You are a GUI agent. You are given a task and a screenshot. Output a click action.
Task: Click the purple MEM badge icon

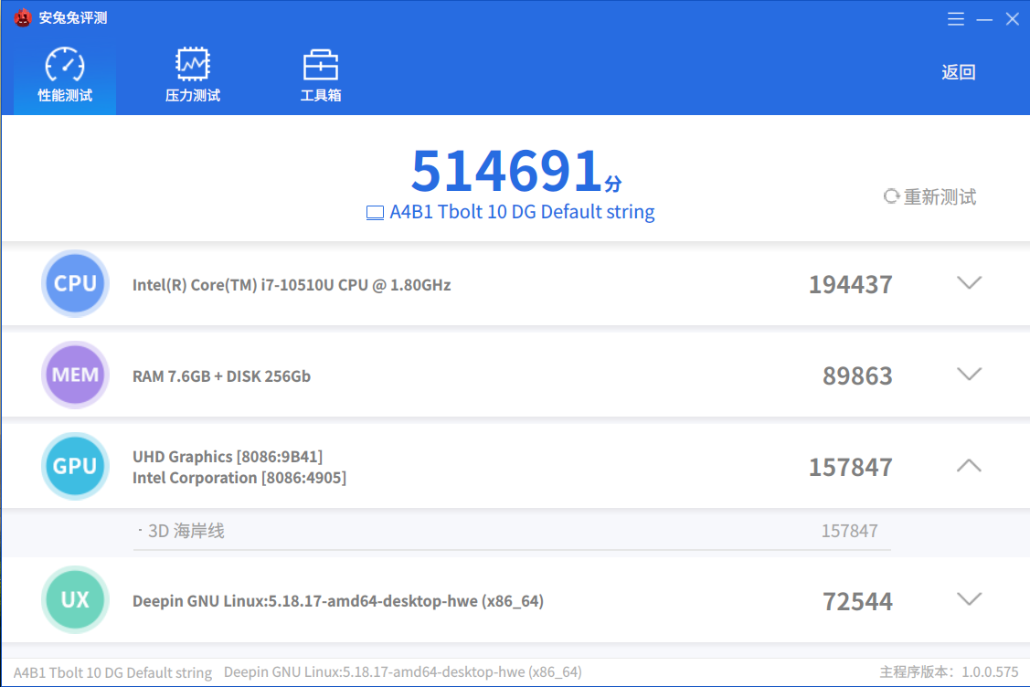(75, 375)
